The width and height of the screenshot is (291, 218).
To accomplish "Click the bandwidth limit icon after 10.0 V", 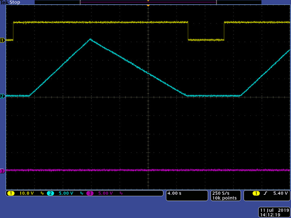I will pyautogui.click(x=42, y=193).
